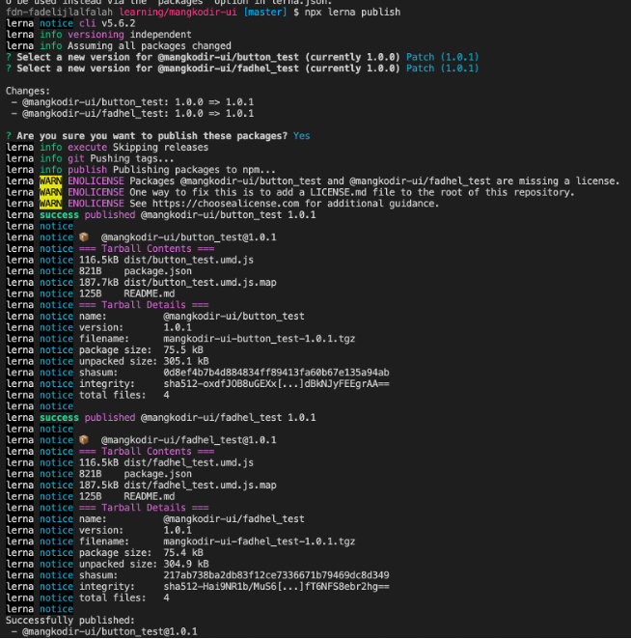Click the https://choosealicense.com URL
Viewport: 631px width, 639px height.
226,204
